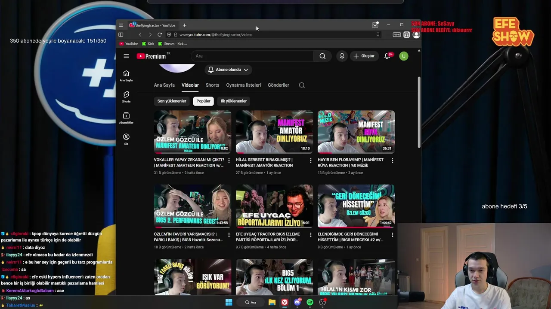
Task: Open MANIFEST RÜYA DINLIYORUZ 36:31 thumbnail
Action: tap(356, 132)
